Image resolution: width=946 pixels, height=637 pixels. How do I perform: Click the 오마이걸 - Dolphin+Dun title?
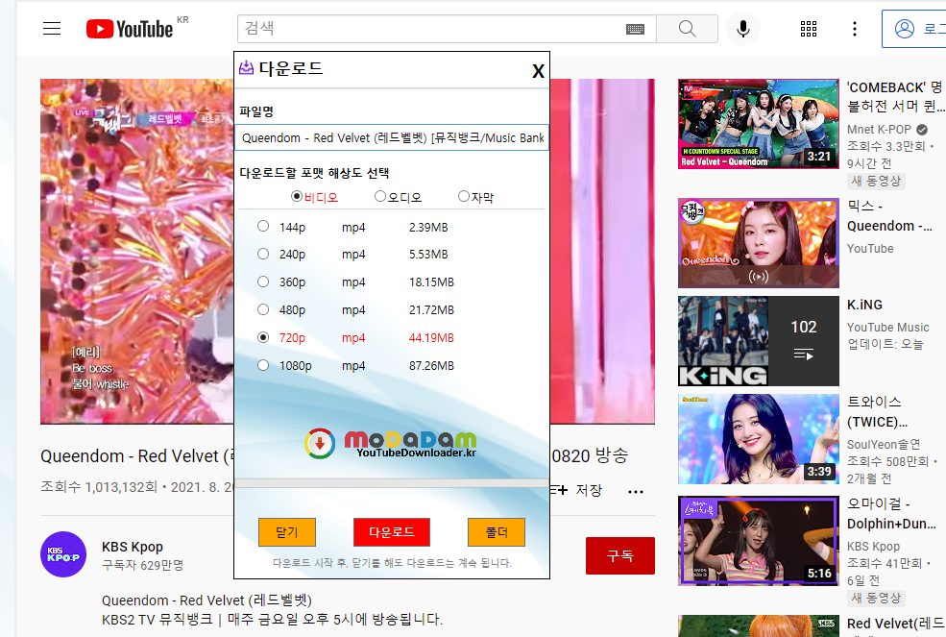tap(891, 514)
